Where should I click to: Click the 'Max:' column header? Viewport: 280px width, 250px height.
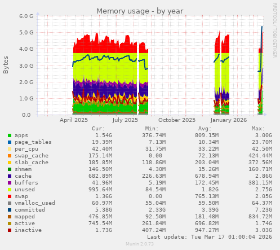258,129
